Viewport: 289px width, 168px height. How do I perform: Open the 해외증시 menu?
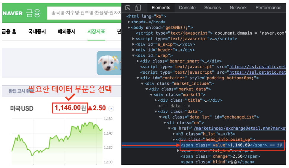(x=66, y=31)
